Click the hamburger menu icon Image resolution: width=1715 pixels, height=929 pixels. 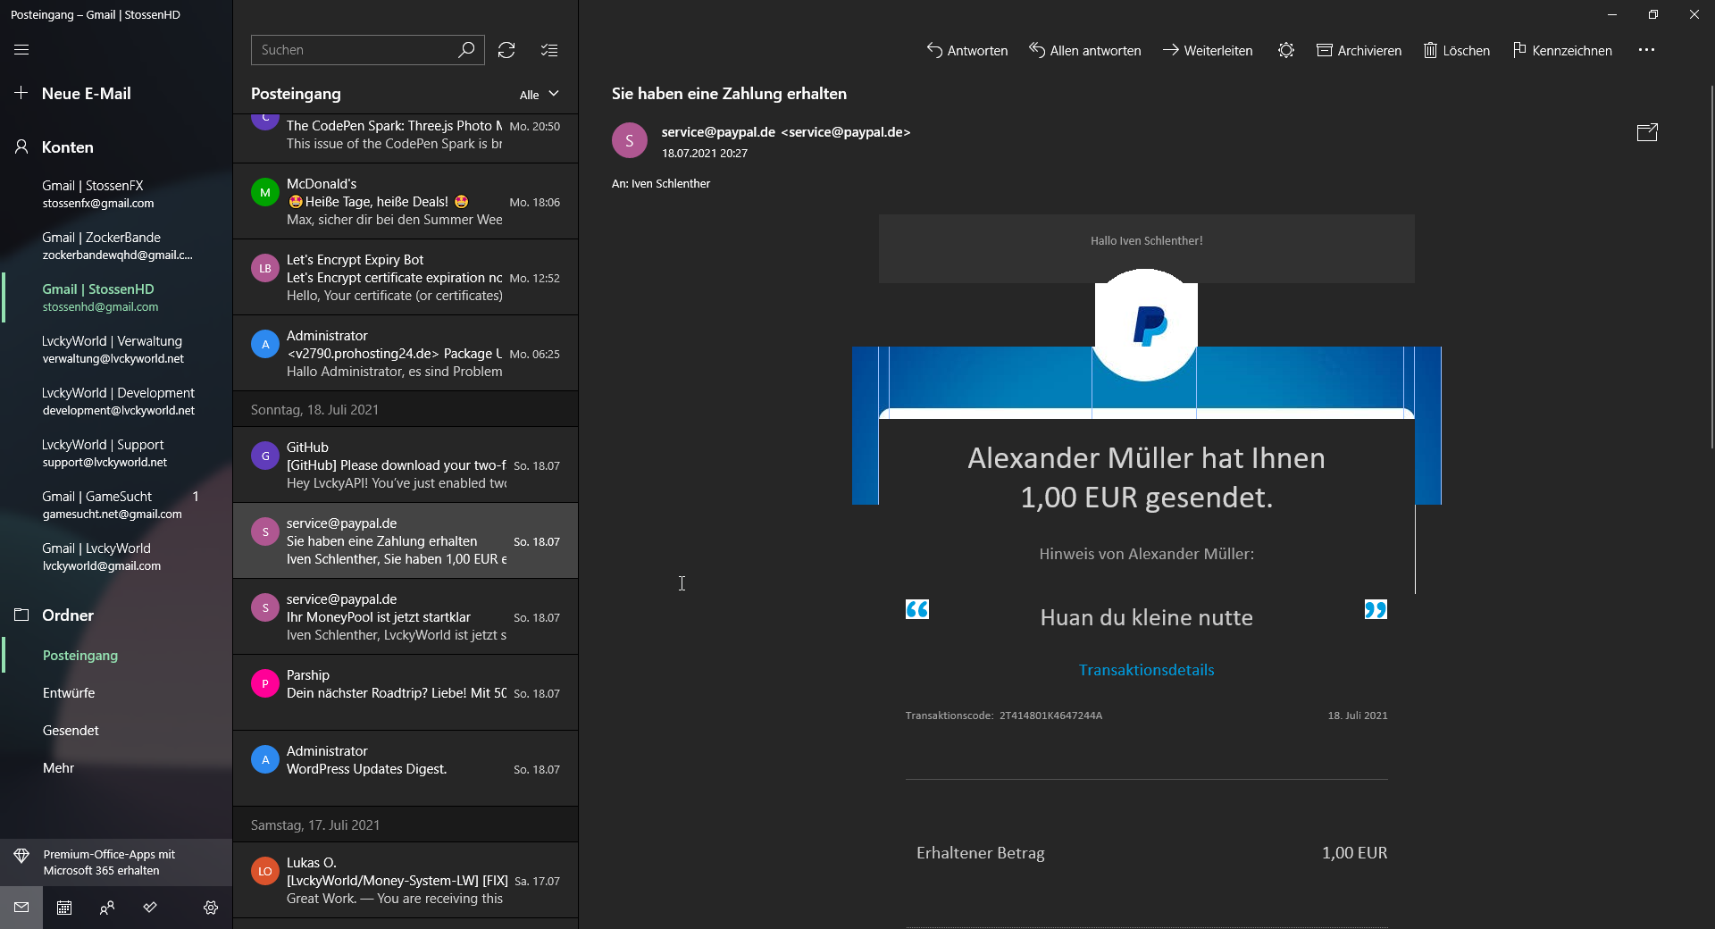pyautogui.click(x=21, y=50)
